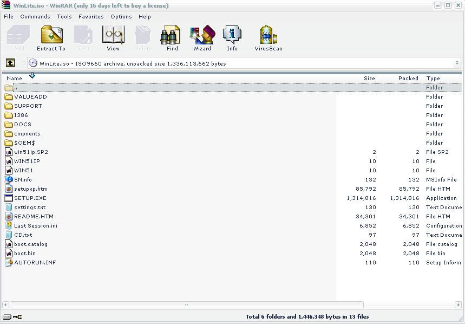Viewport: 465px width, 324px height.
Task: Click the status bar totals text
Action: (x=307, y=316)
